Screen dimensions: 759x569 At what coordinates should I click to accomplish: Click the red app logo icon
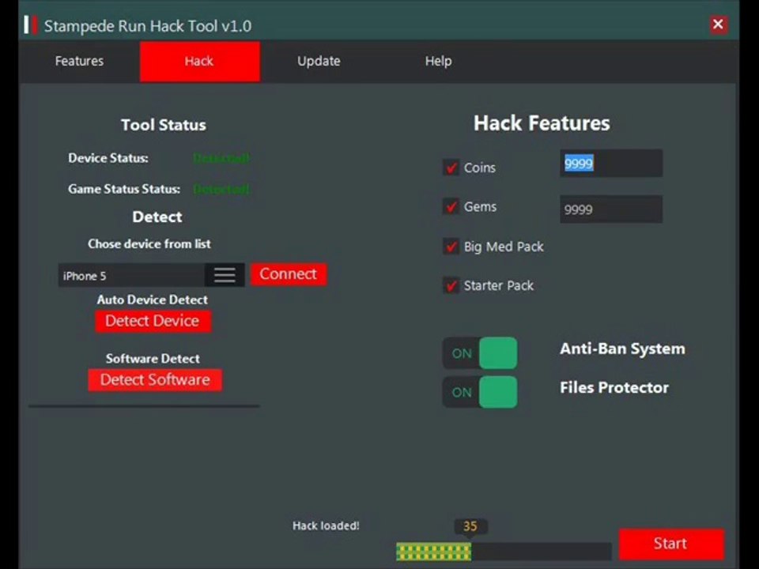pyautogui.click(x=31, y=24)
